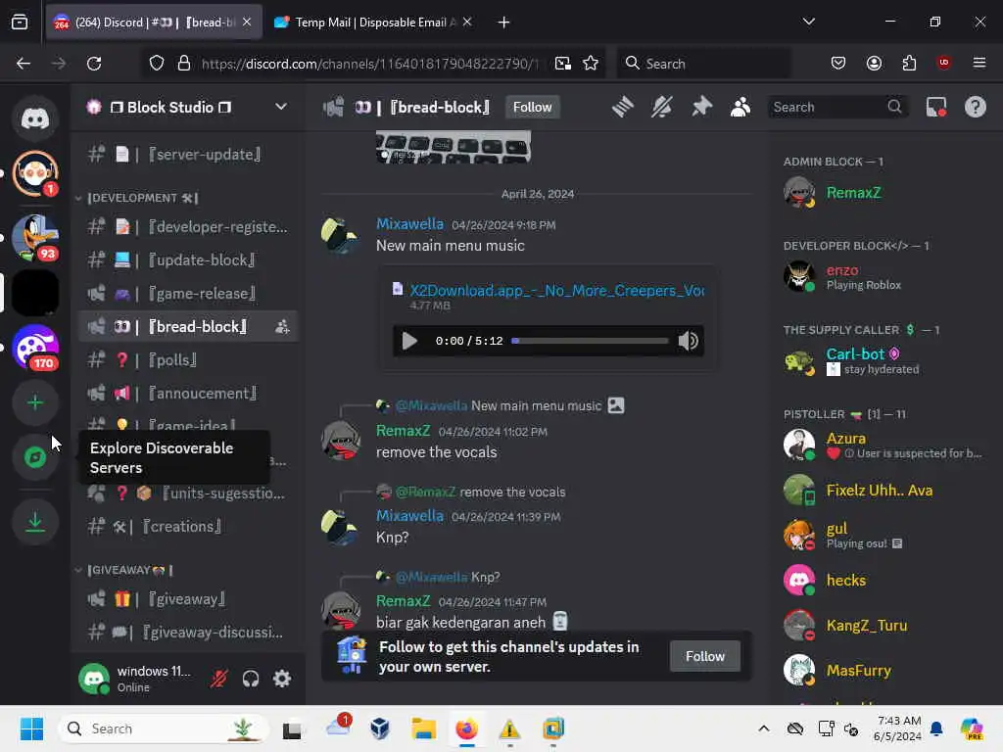Open server-update channel
This screenshot has width=1003, height=752.
[x=188, y=154]
